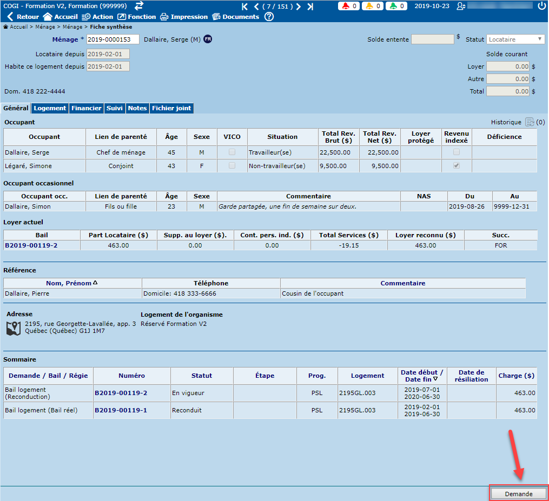
Task: Open lease B2019-00119-1 link in Sommaire
Action: 121,410
